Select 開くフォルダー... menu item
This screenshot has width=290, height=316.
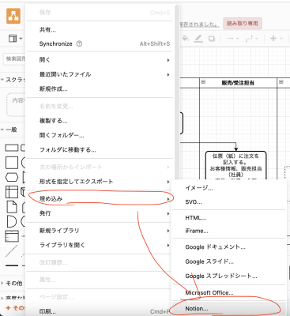[100, 135]
